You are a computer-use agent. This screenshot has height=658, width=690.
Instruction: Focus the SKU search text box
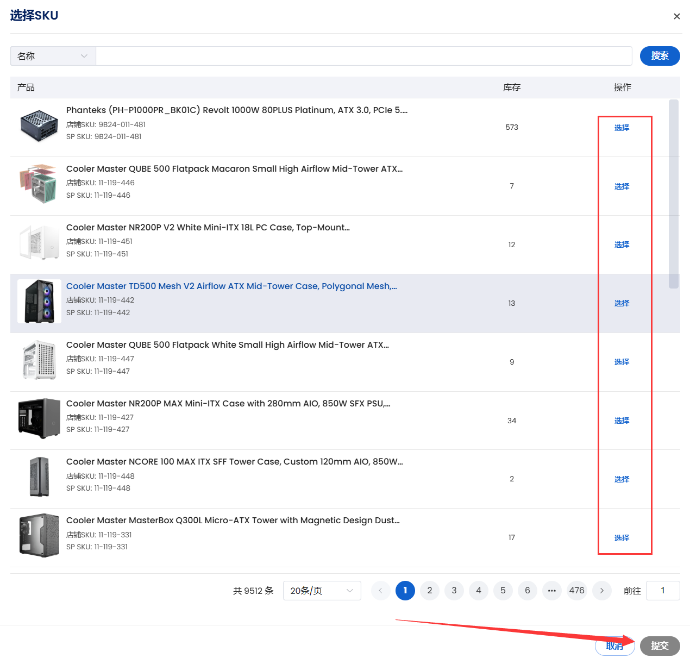tap(364, 56)
